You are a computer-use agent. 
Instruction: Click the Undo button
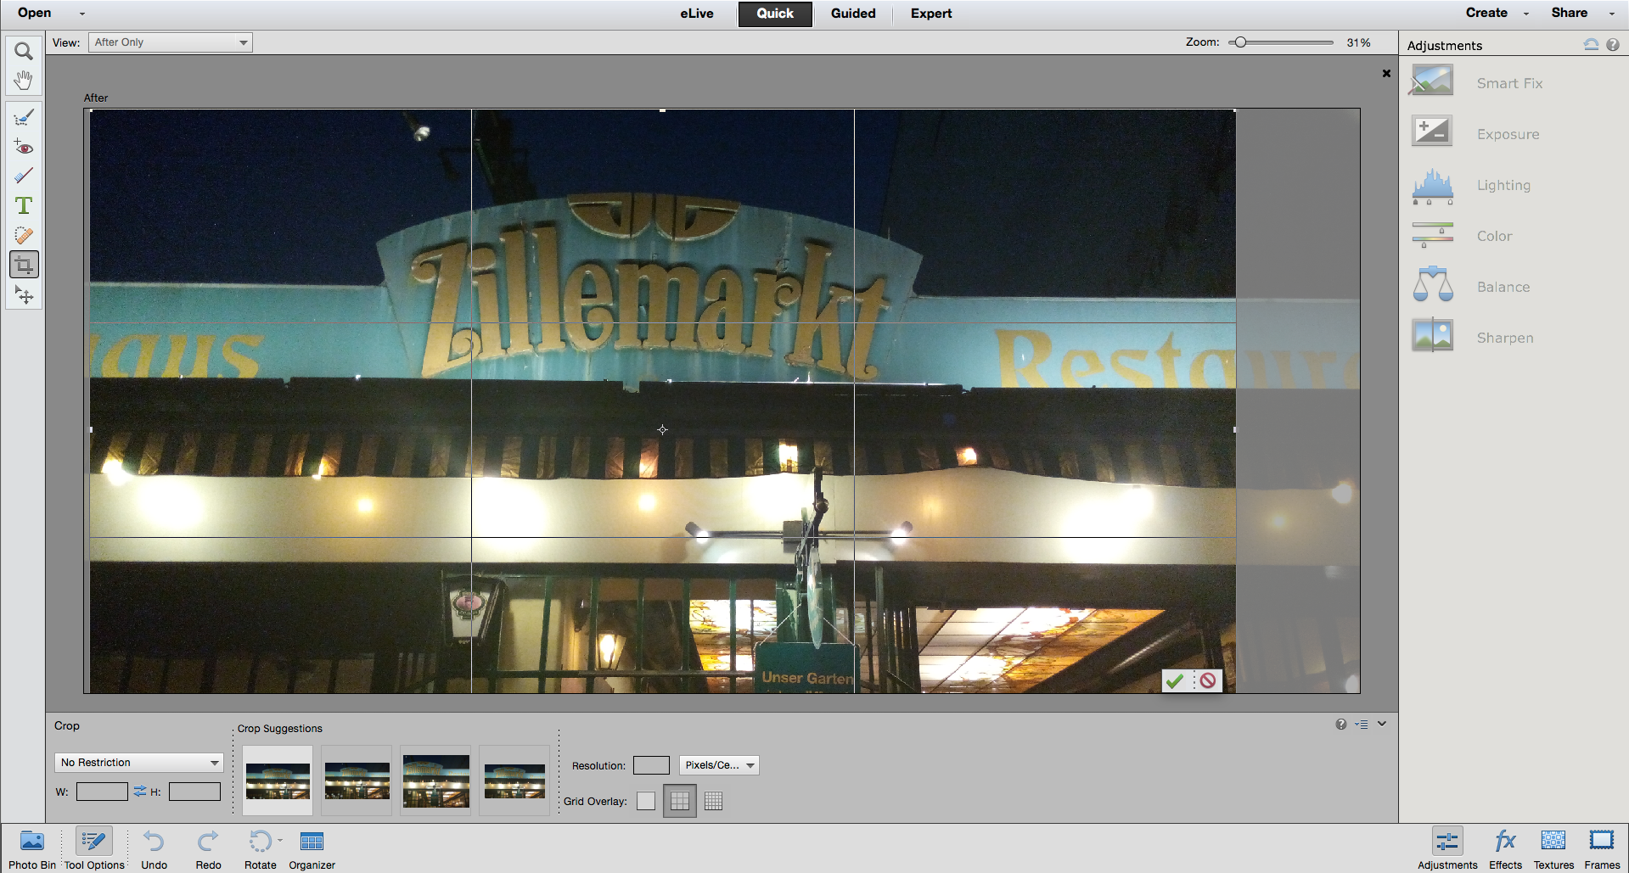pyautogui.click(x=154, y=850)
